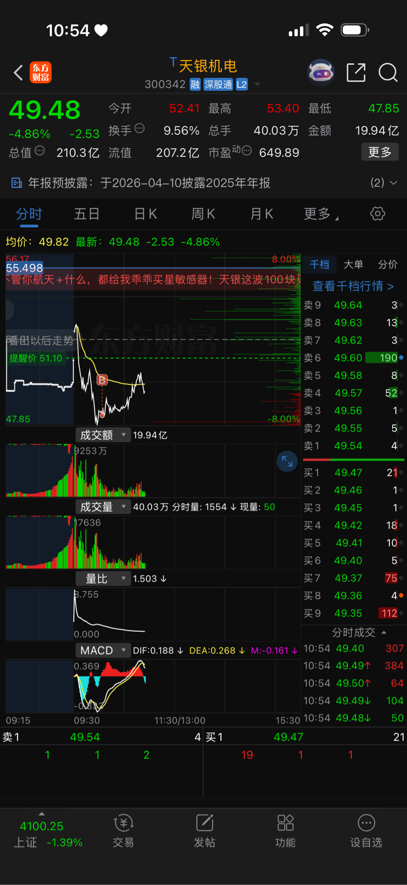Open 成交额 indicator dropdown
This screenshot has width=407, height=885.
click(103, 435)
